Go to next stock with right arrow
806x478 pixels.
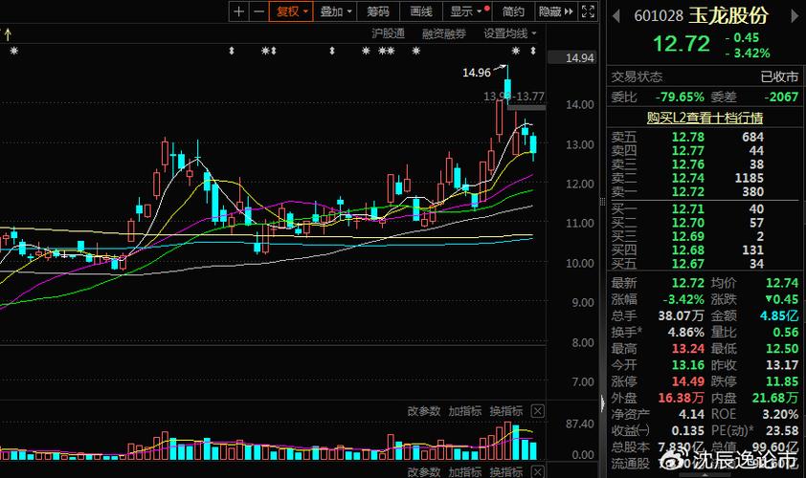(795, 16)
